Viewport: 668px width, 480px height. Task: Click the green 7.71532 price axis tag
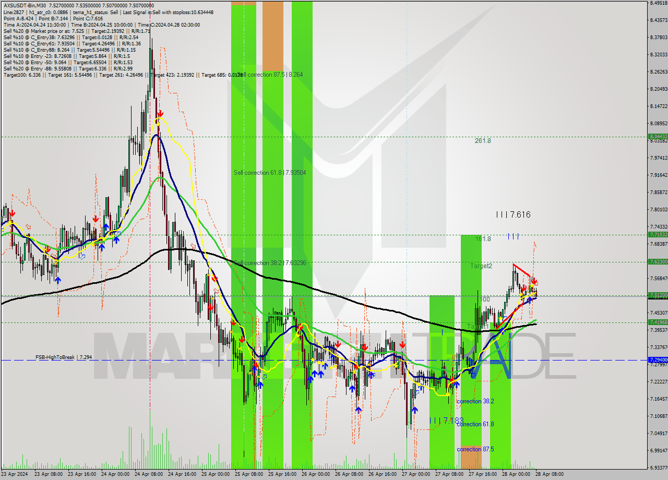[658, 235]
